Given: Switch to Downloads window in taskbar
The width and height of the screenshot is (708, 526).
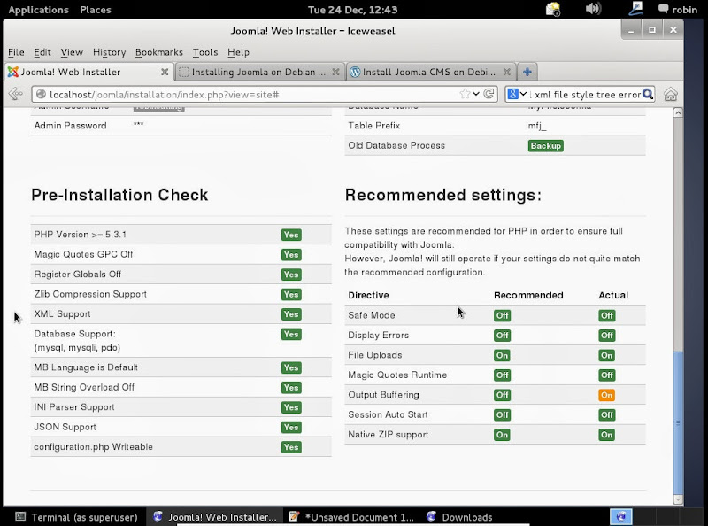Looking at the screenshot, I should 459,517.
